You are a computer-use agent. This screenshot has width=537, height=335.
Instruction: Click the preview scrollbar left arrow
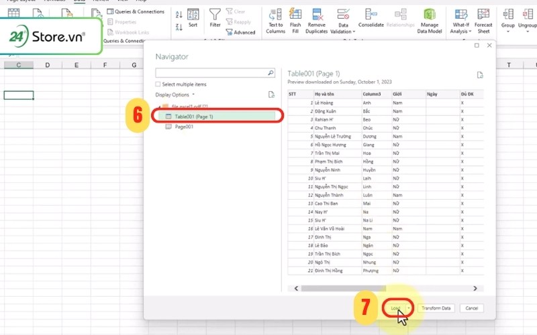coord(296,288)
